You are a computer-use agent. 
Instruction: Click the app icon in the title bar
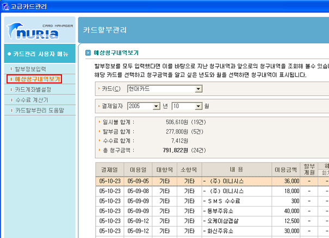[5, 6]
